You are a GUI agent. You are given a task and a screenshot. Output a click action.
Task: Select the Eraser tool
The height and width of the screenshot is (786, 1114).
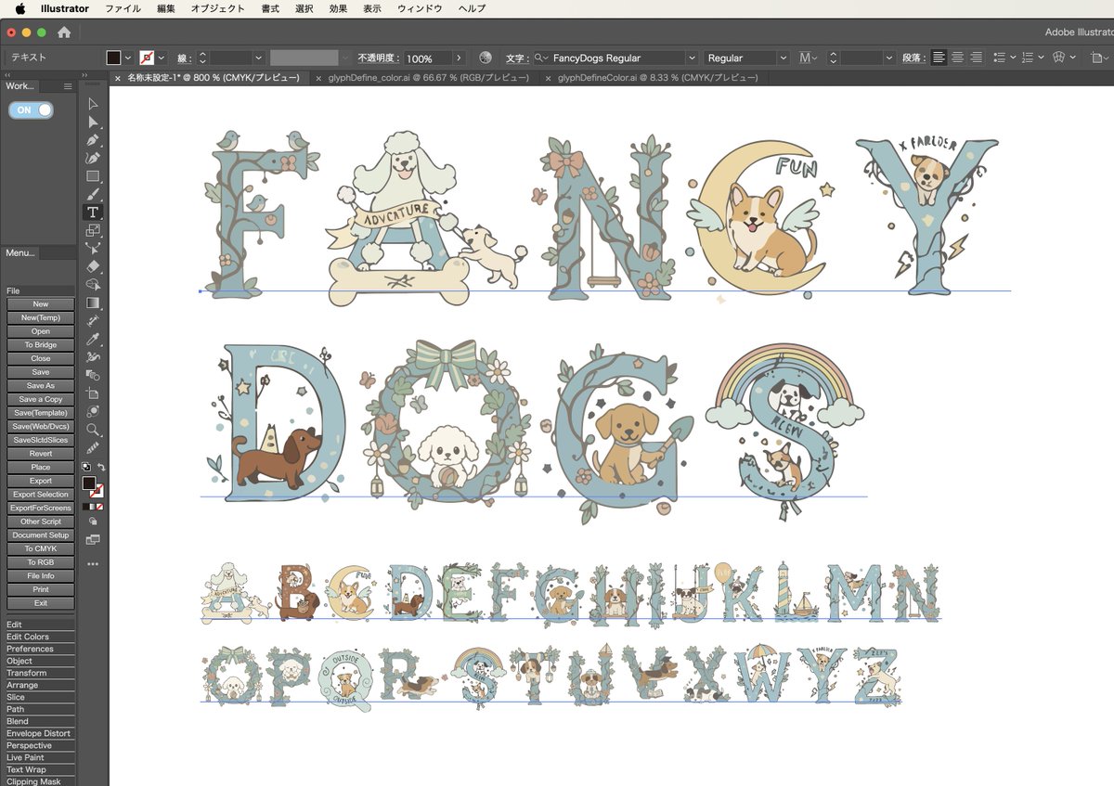(93, 266)
